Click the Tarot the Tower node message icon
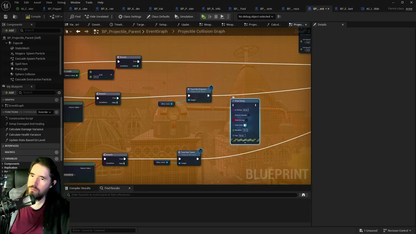Image resolution: width=416 pixels, height=234 pixels. click(x=201, y=151)
